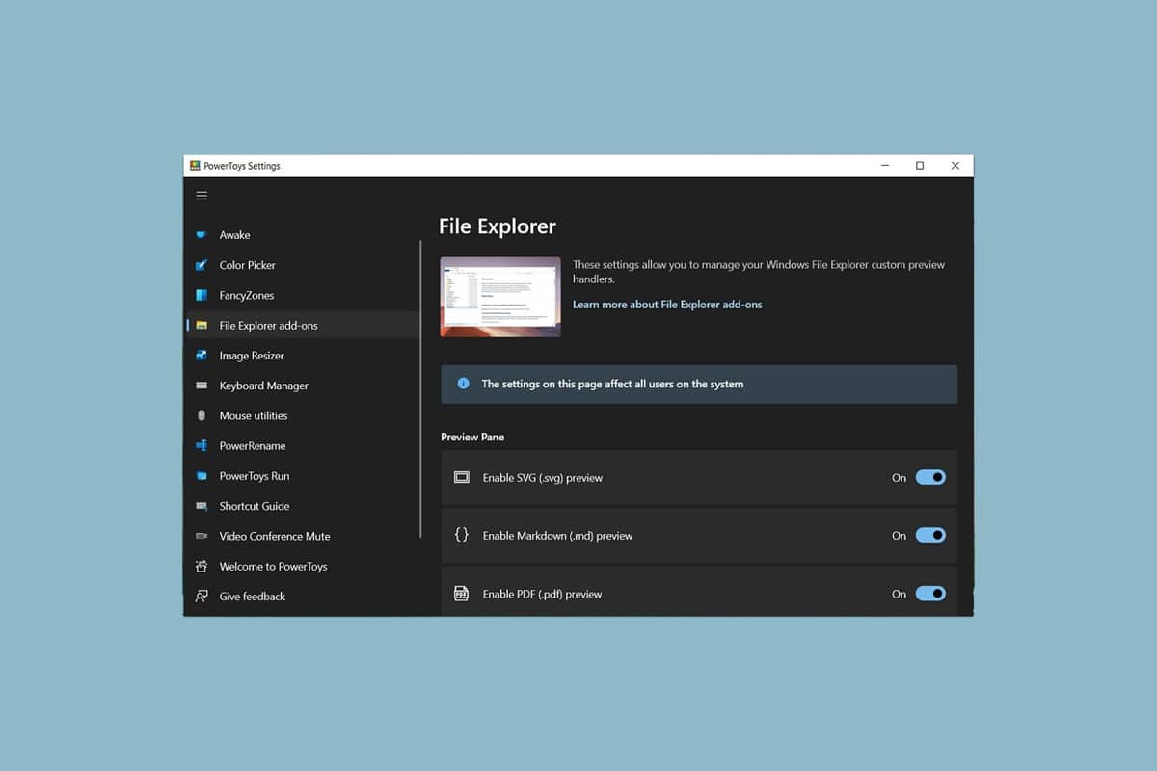Screen dimensions: 1157x771
Task: Open Welcome to PowerToys page
Action: [x=273, y=567]
